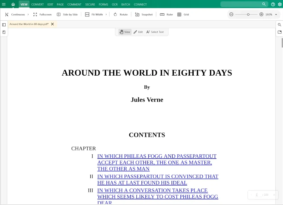Toggle the Ruler display
This screenshot has width=283, height=205.
[x=166, y=14]
